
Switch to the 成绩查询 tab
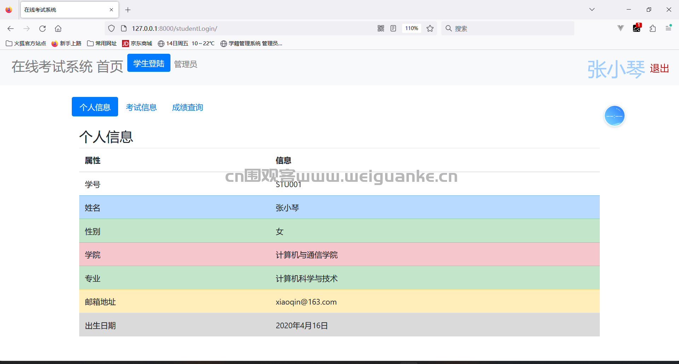(x=187, y=107)
